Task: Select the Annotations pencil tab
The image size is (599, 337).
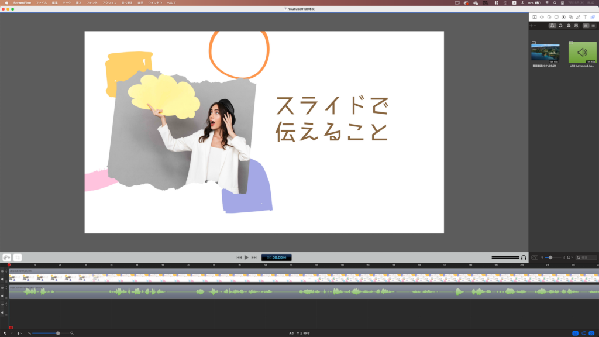Action: 578,17
